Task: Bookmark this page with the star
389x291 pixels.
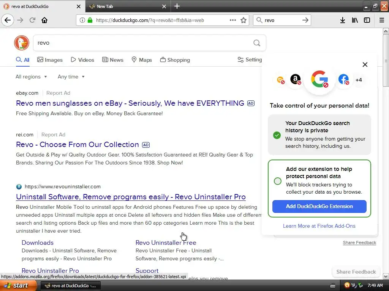Action: [x=244, y=20]
